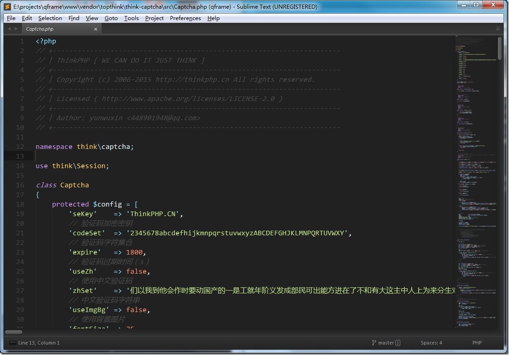
Task: Click the Author yunwuxin comment line
Action: 118,118
